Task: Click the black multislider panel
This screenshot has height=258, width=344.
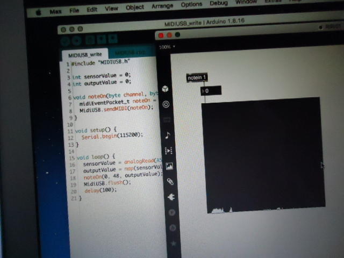Action: coord(263,155)
